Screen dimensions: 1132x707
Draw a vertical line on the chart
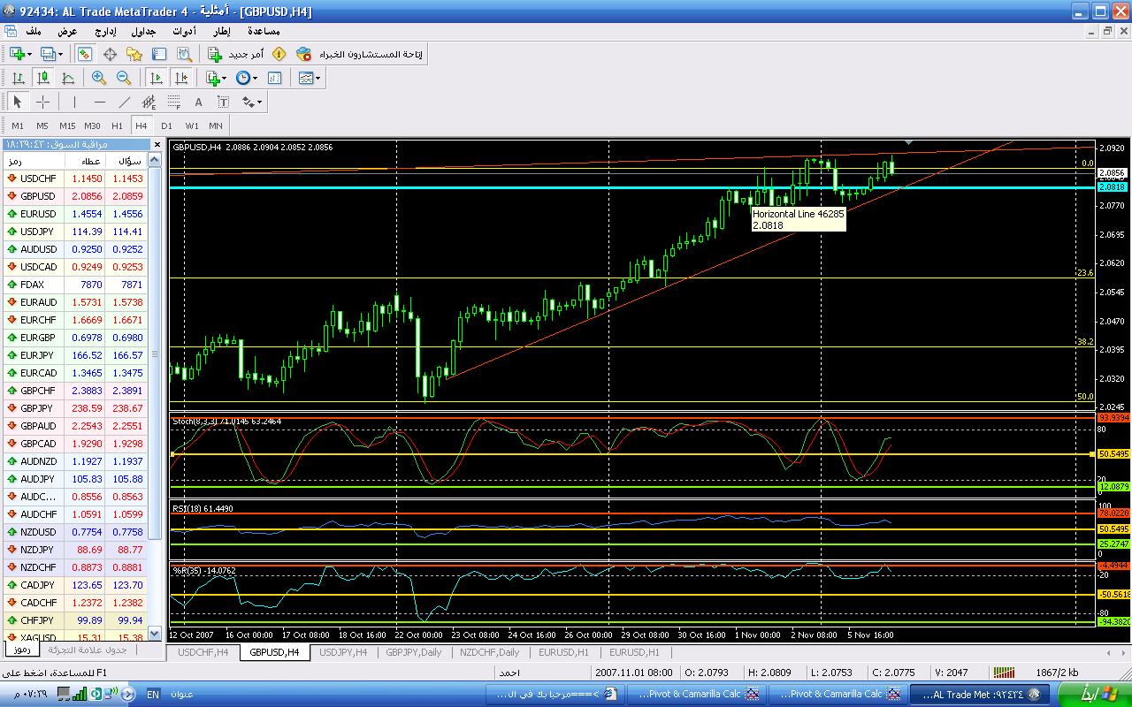click(74, 102)
